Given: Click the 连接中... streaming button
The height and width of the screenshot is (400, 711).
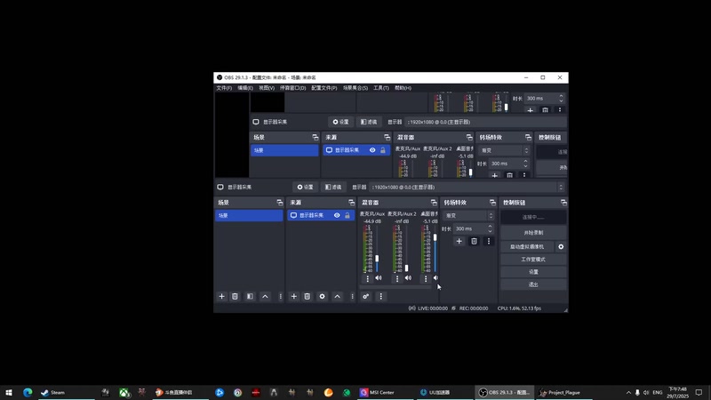Looking at the screenshot, I should [x=533, y=217].
